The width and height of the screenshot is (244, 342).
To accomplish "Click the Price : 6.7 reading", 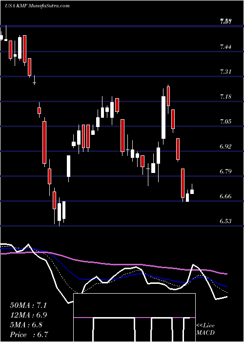I will pos(29,335).
